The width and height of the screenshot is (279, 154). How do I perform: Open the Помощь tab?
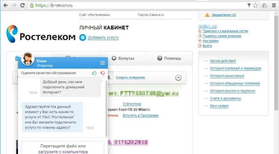click(x=169, y=58)
